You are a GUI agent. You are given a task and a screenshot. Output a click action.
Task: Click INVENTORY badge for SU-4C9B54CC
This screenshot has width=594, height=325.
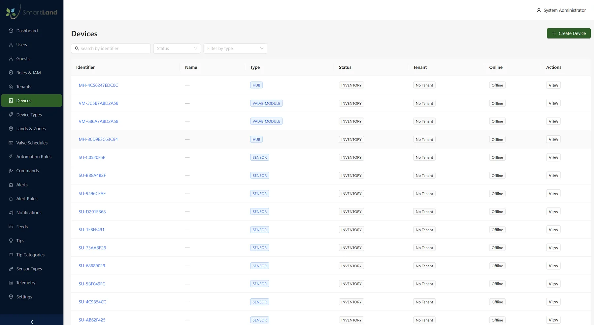pos(351,302)
